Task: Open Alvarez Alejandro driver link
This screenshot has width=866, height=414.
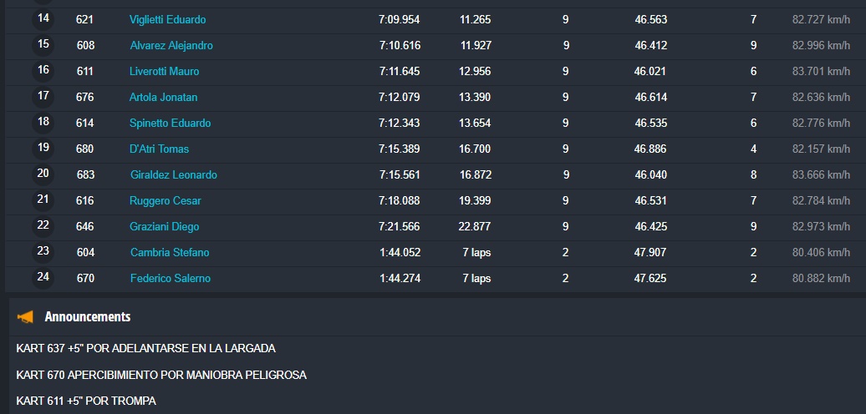Action: point(171,45)
